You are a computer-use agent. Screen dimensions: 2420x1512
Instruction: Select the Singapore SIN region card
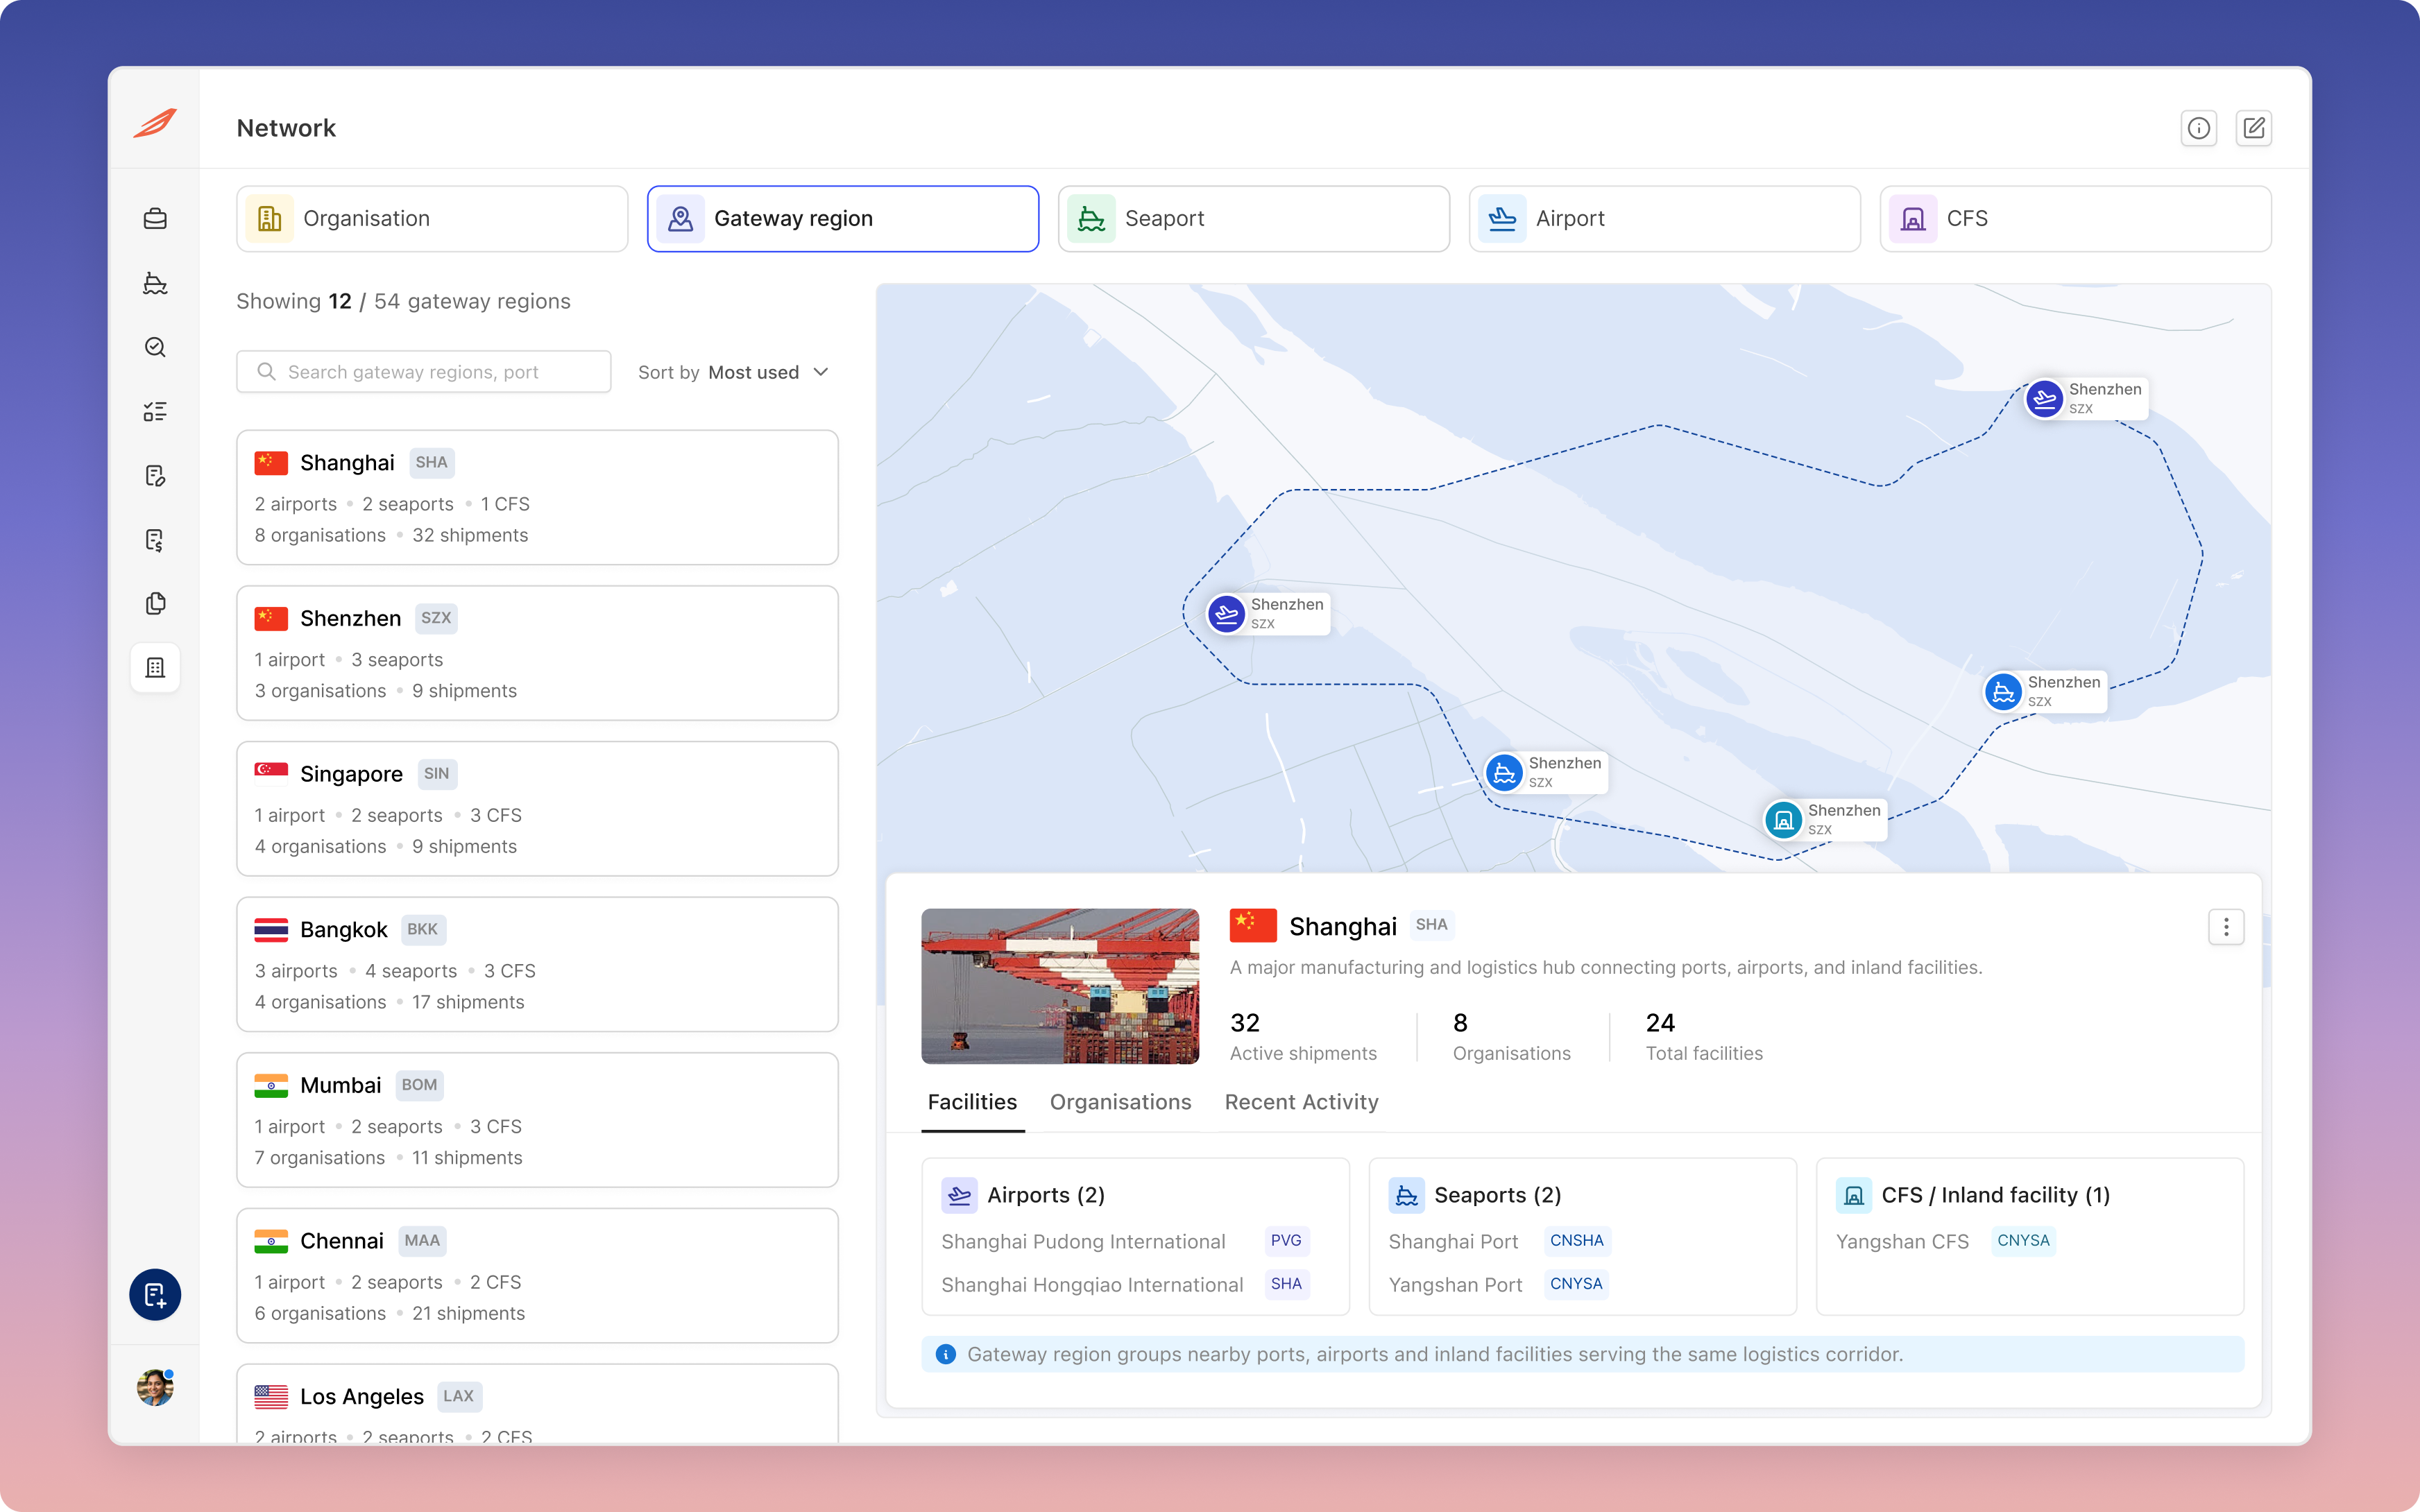(537, 809)
